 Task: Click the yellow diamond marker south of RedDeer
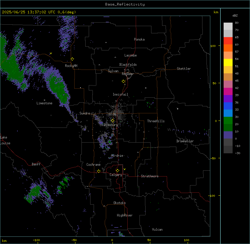pos(124,81)
